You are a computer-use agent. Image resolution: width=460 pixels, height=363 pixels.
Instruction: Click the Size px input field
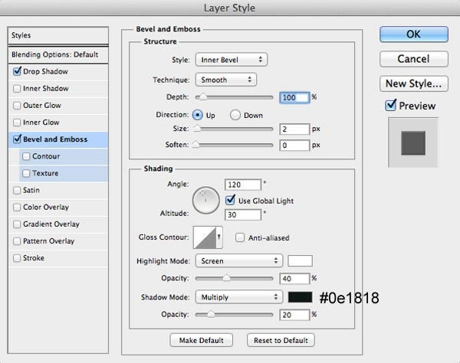[x=294, y=129]
